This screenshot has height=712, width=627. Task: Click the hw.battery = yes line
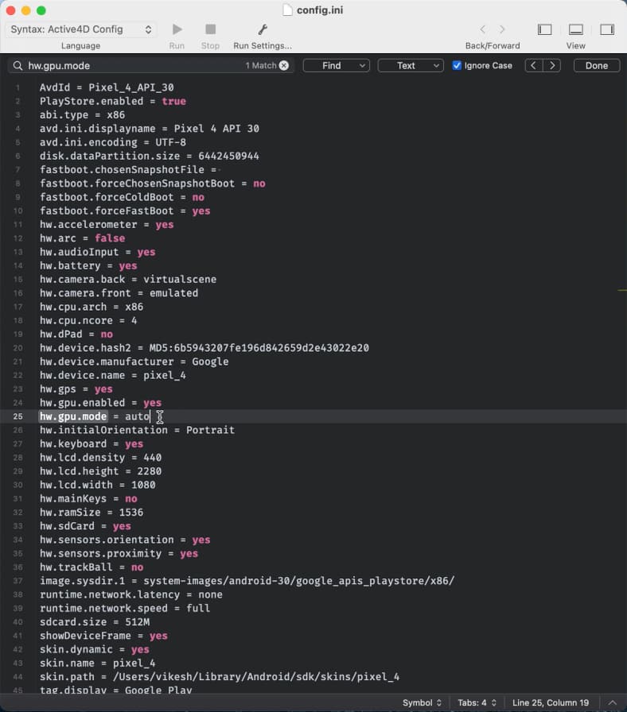(88, 265)
